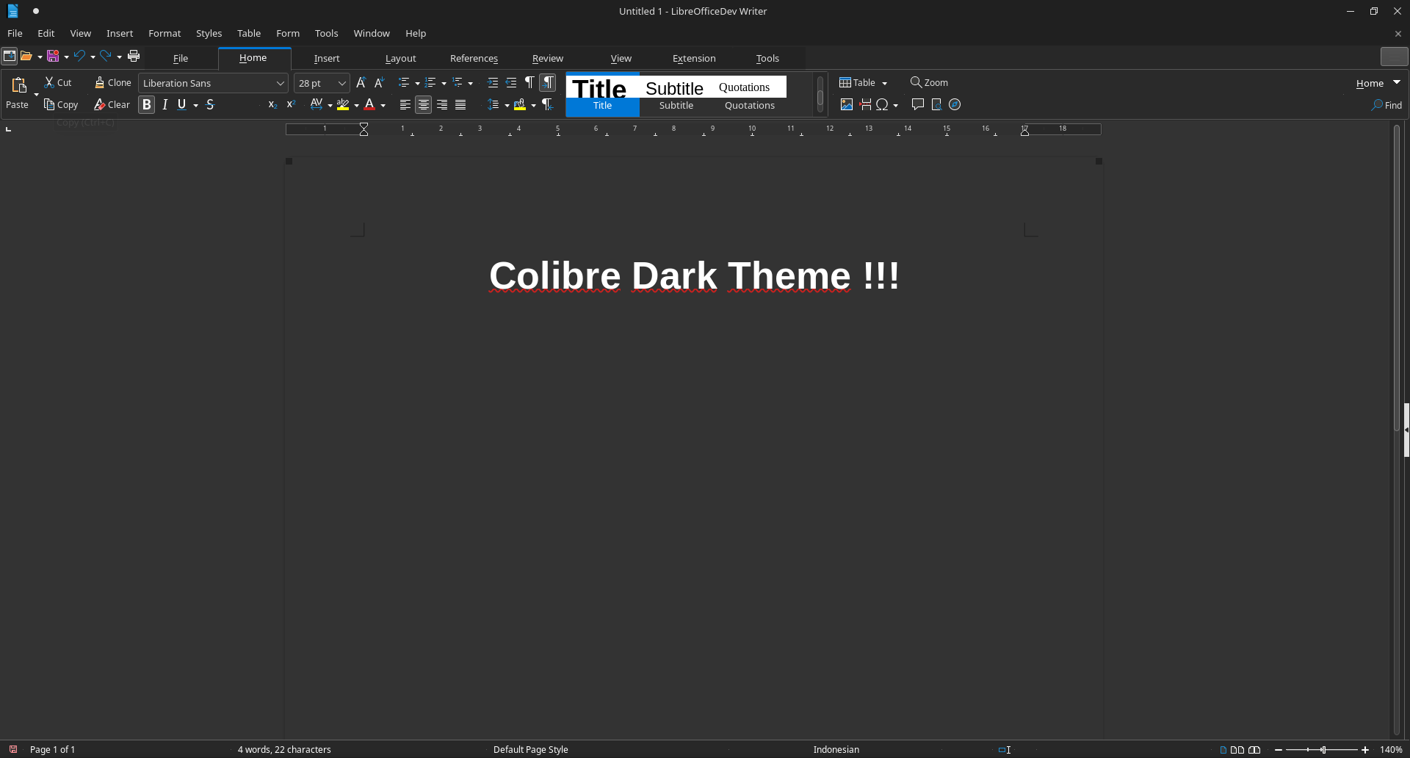Image resolution: width=1410 pixels, height=758 pixels.
Task: Expand underline style dropdown arrow
Action: [195, 106]
